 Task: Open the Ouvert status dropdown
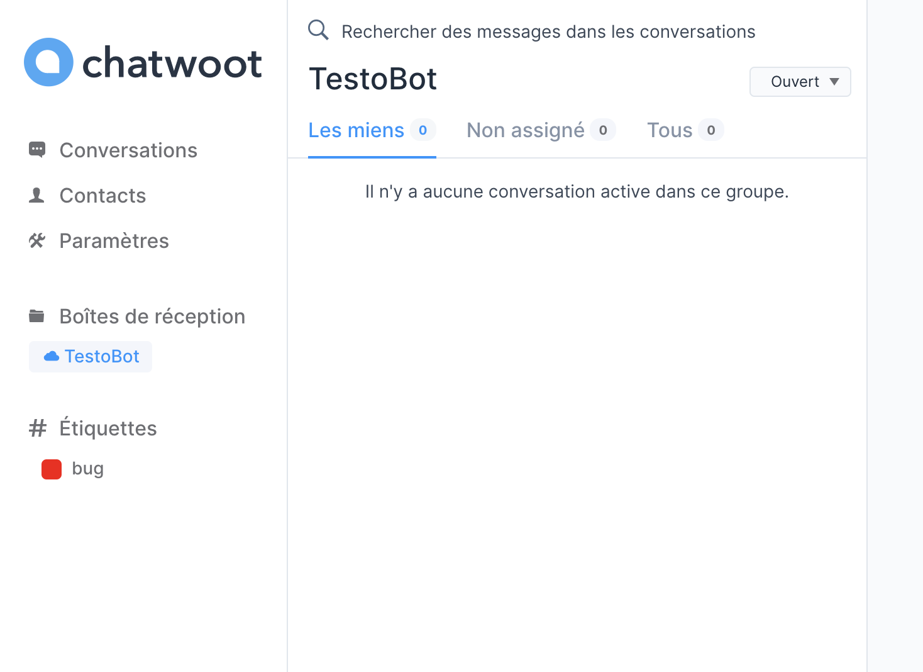tap(800, 82)
